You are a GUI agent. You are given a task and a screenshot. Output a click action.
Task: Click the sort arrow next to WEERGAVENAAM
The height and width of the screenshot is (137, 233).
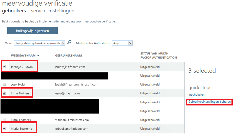pos(38,56)
